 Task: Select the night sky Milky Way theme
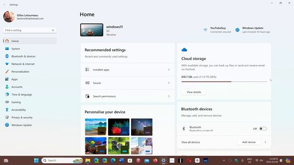[141, 127]
